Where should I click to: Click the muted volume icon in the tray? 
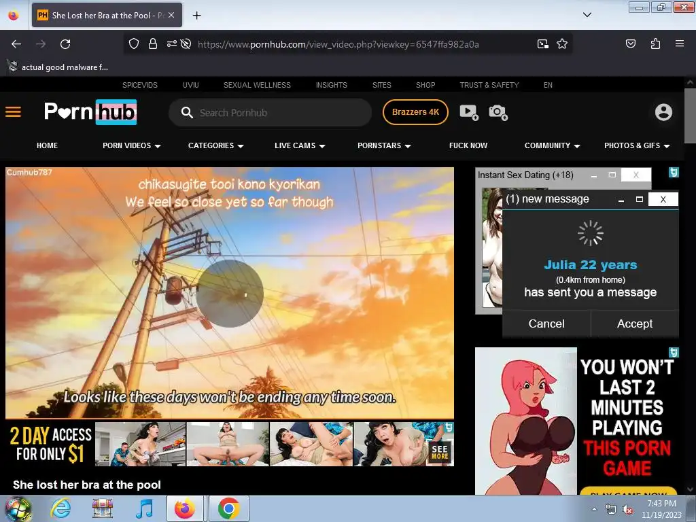click(x=627, y=510)
